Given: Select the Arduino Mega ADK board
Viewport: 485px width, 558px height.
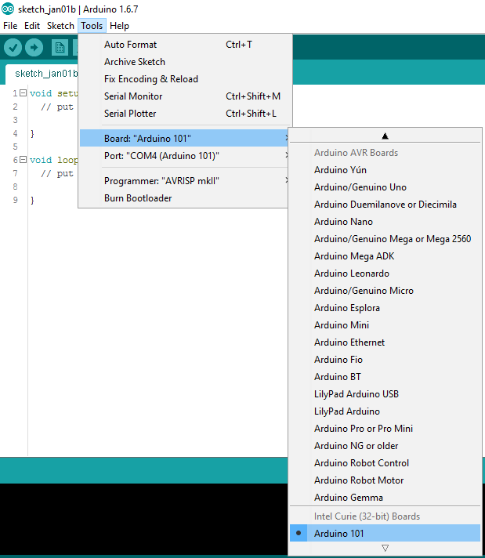Looking at the screenshot, I should [x=385, y=256].
